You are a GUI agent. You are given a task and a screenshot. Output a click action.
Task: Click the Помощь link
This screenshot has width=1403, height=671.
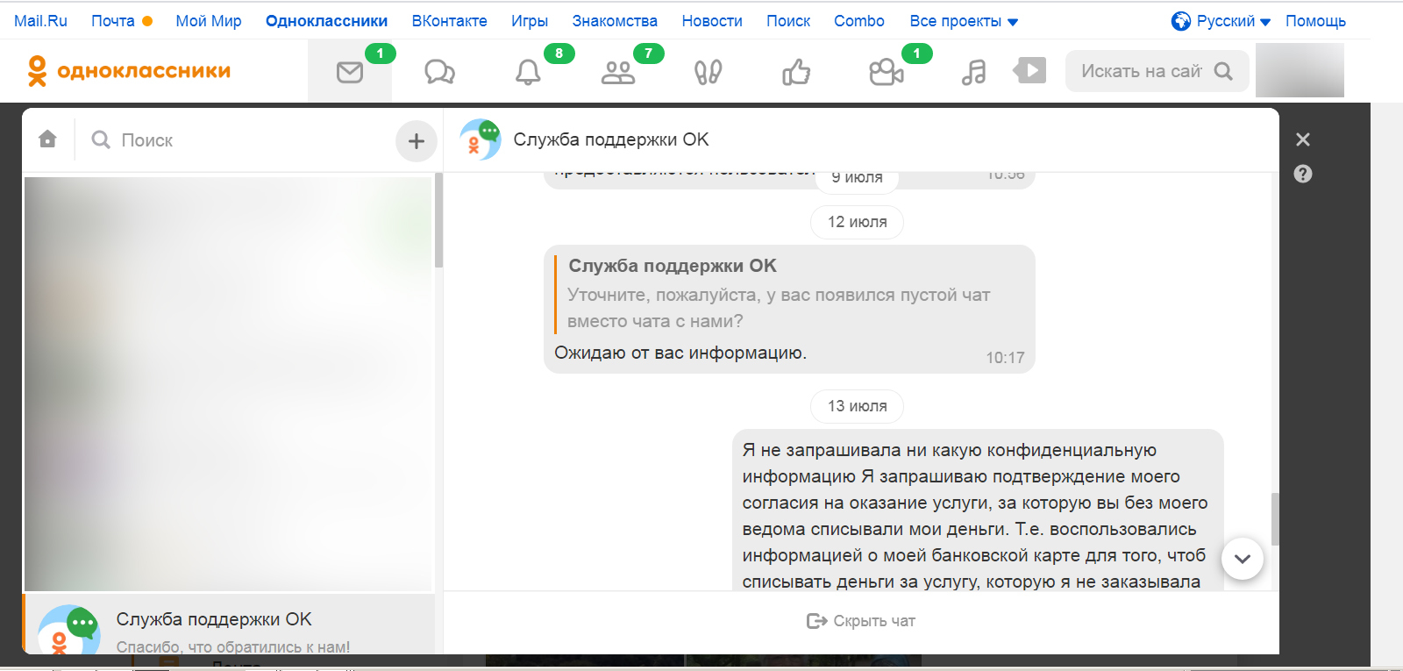tap(1315, 21)
